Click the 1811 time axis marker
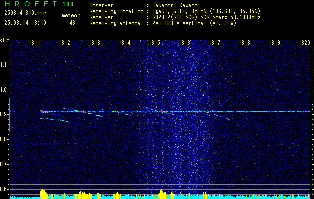The height and width of the screenshot is (199, 314). click(34, 42)
